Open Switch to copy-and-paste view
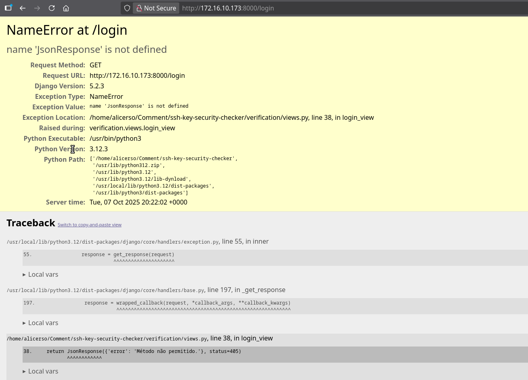 (90, 225)
